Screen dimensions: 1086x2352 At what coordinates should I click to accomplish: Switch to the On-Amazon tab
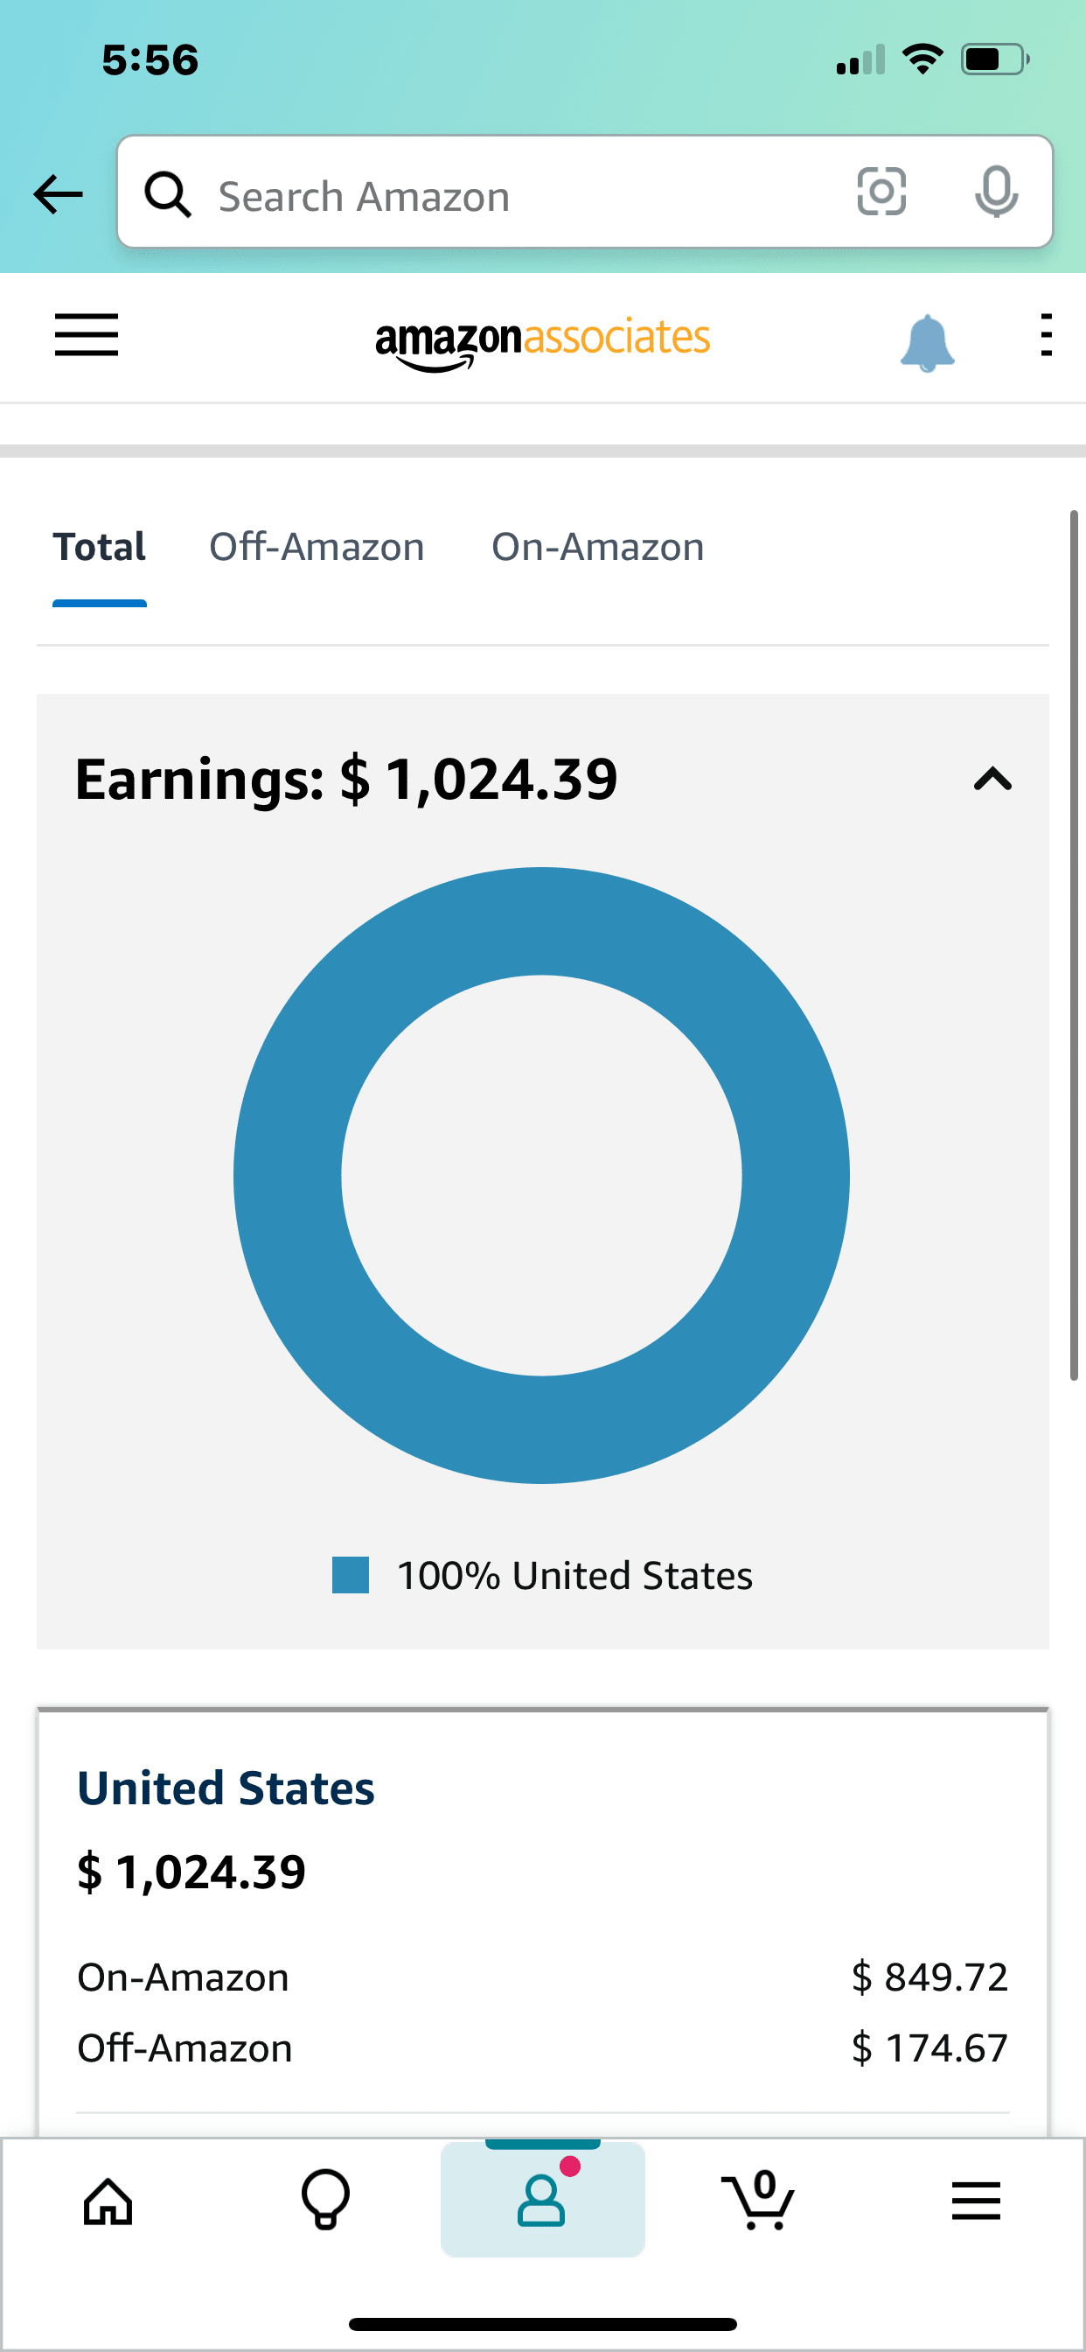[598, 548]
